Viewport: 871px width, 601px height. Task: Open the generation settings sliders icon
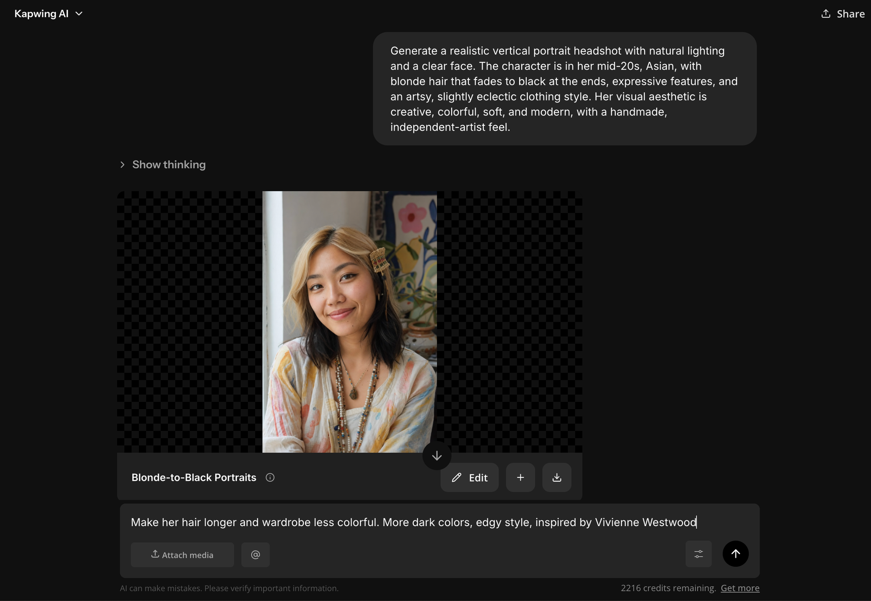699,554
